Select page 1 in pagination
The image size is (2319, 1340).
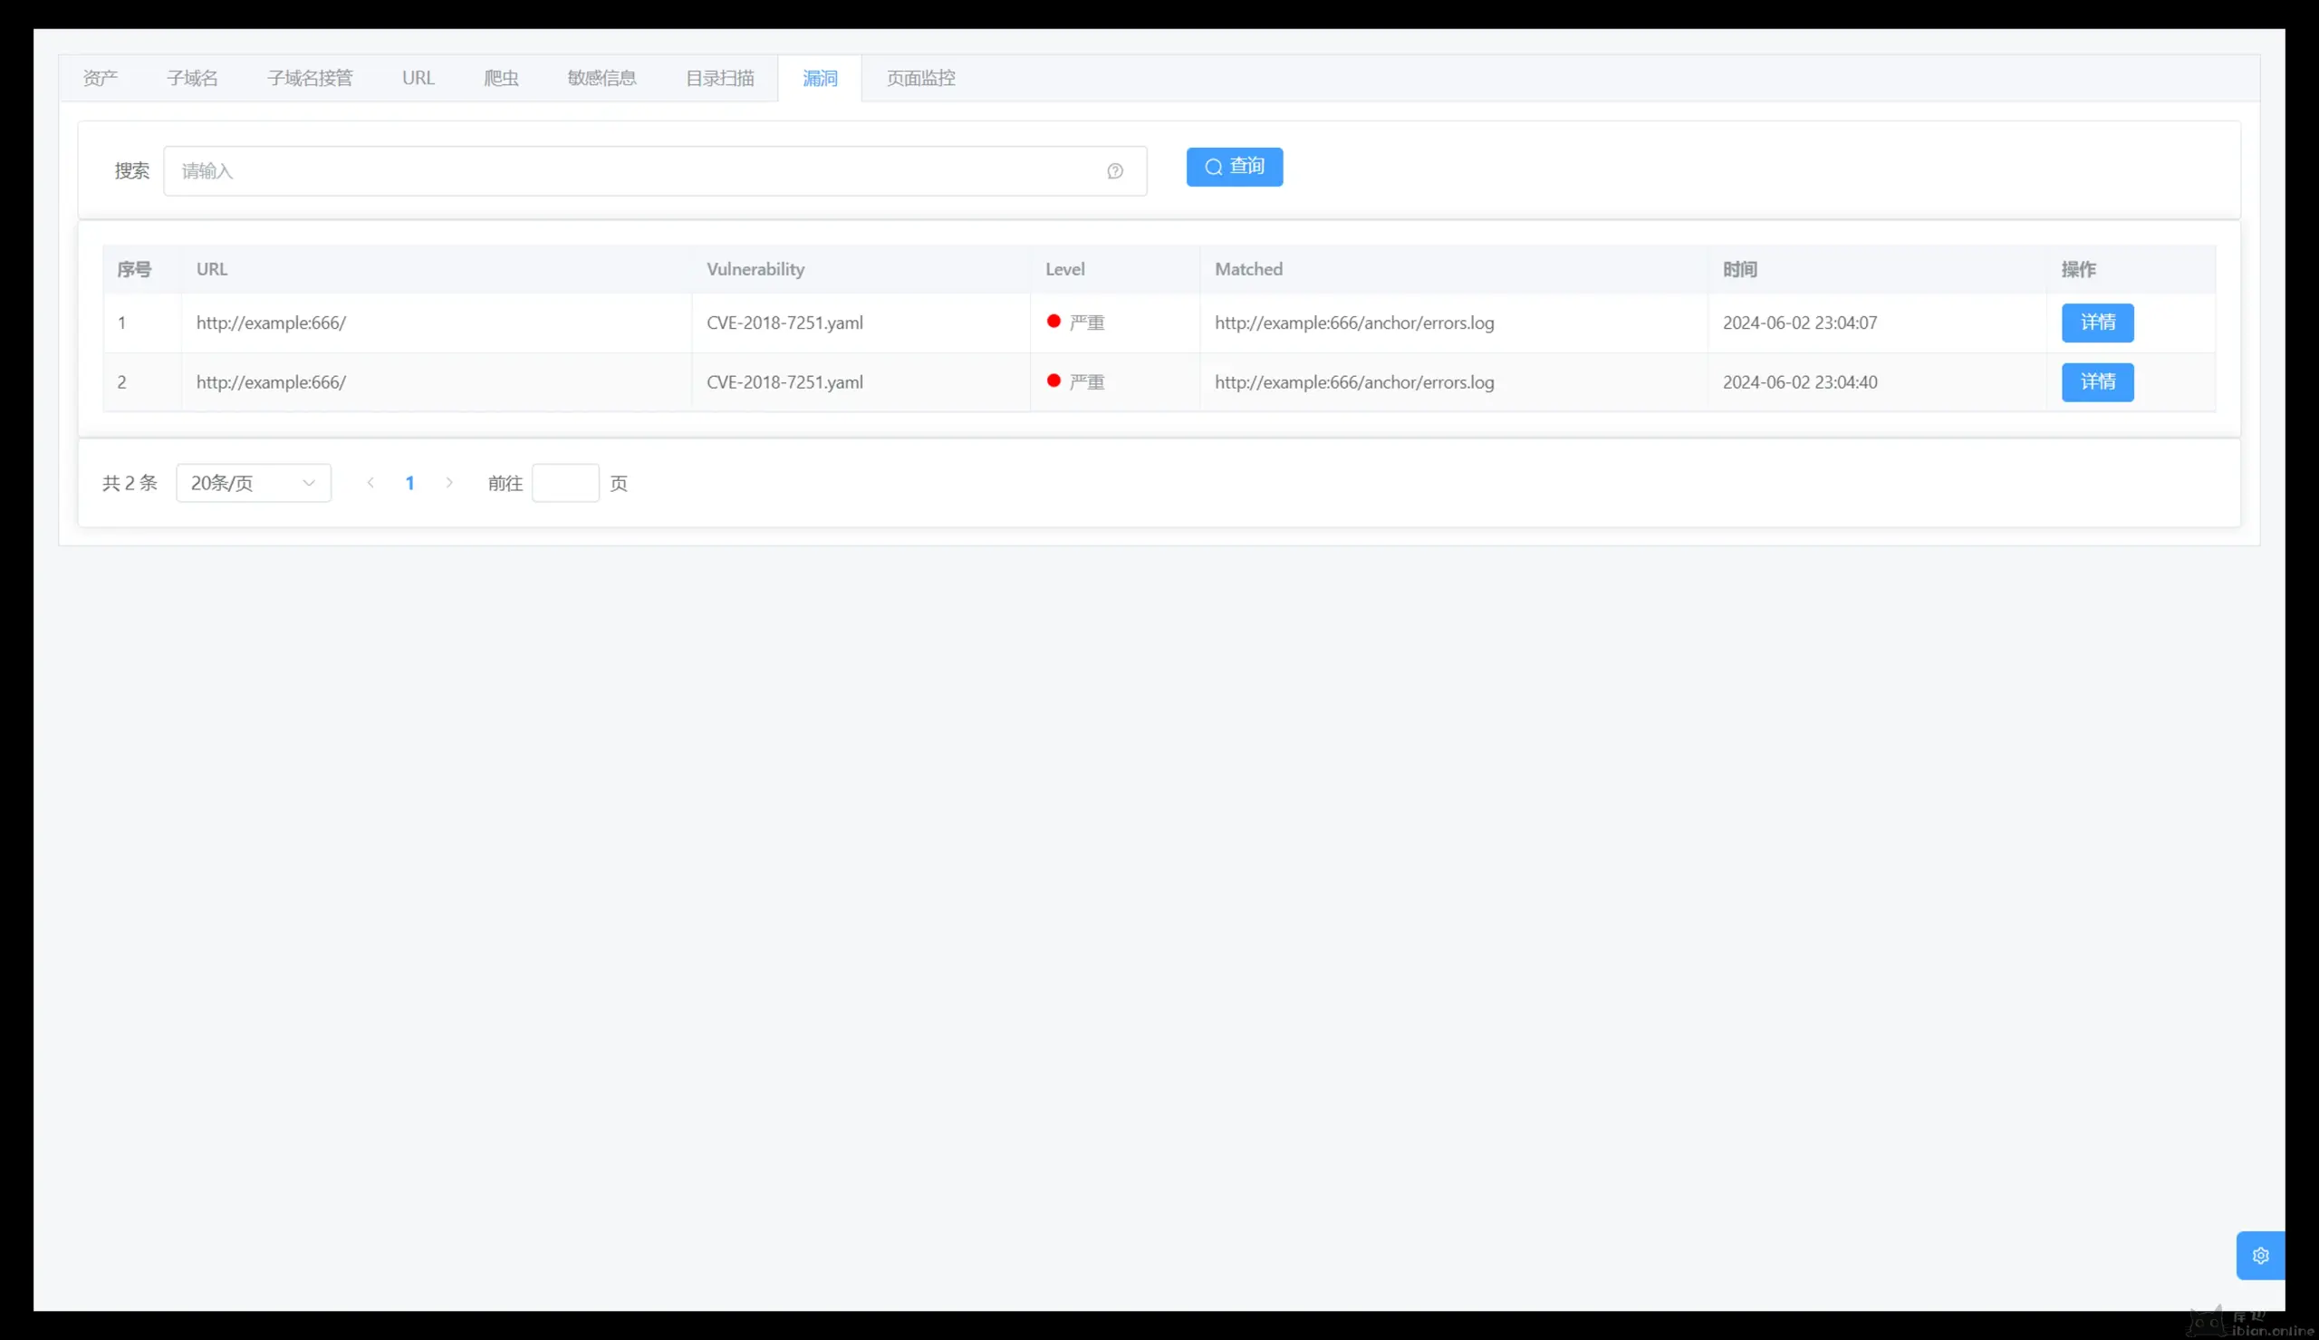click(410, 483)
